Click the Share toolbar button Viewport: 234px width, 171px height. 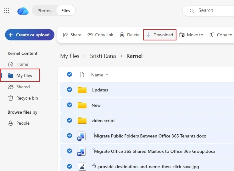[x=72, y=35]
